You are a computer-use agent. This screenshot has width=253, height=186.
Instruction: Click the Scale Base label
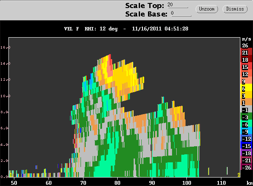(x=146, y=14)
